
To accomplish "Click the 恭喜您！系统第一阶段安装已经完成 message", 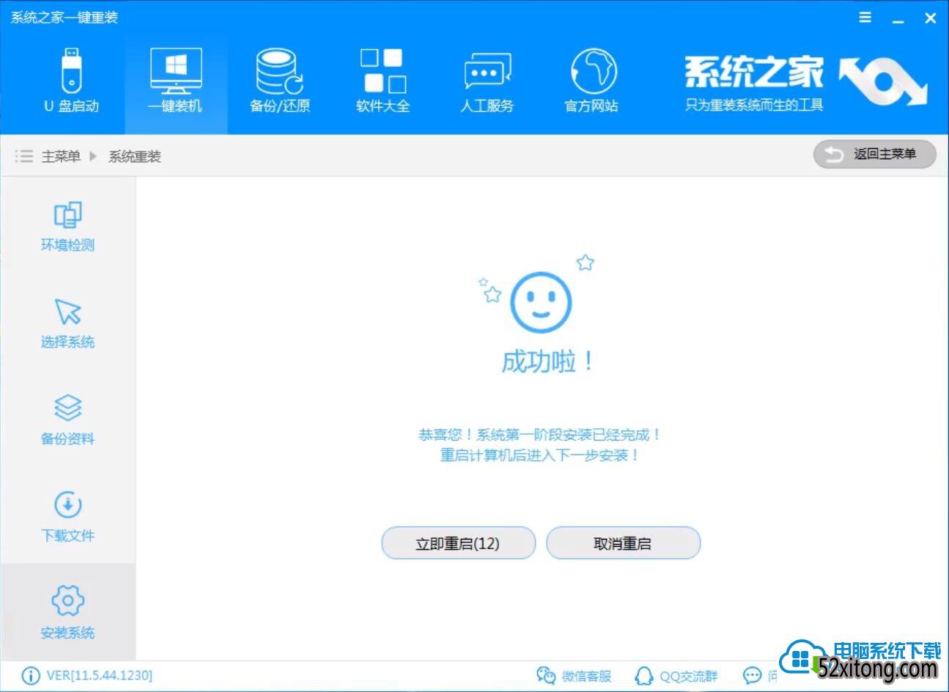I will pyautogui.click(x=540, y=435).
